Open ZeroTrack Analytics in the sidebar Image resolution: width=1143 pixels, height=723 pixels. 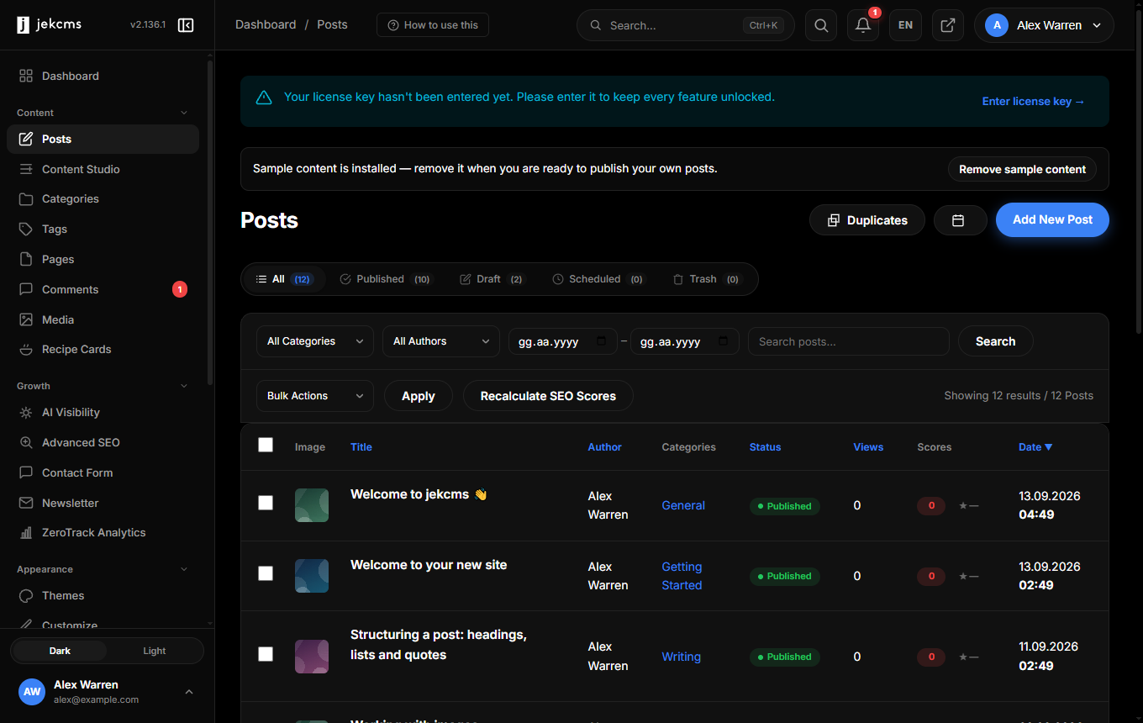[103, 532]
